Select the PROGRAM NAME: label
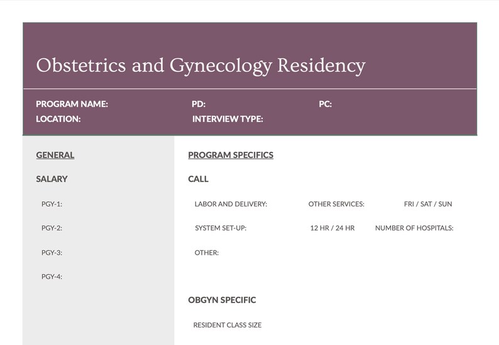 pos(72,104)
